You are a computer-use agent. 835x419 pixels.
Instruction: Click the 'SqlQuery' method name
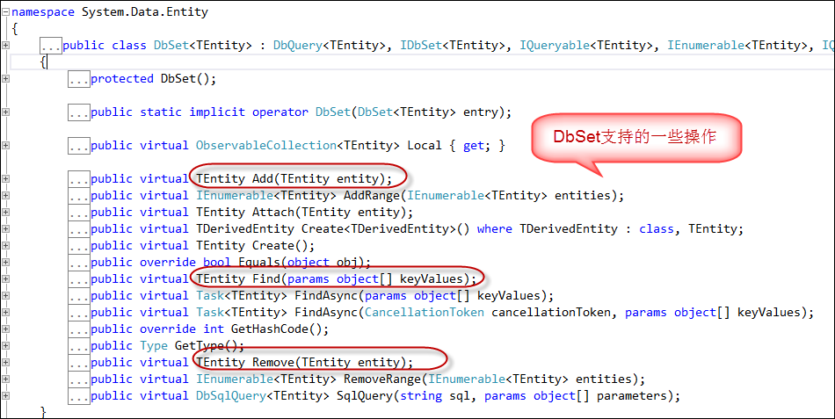[365, 395]
